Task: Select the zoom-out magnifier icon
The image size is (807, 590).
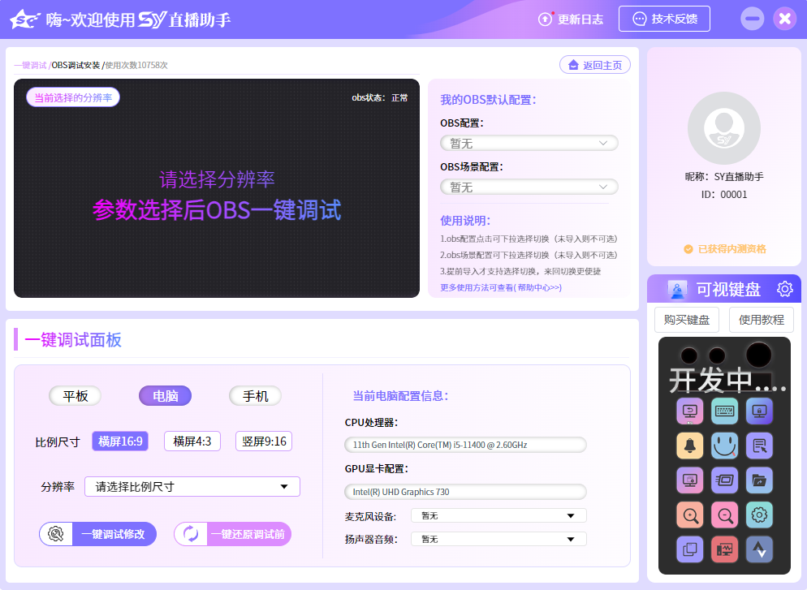Action: [x=724, y=515]
